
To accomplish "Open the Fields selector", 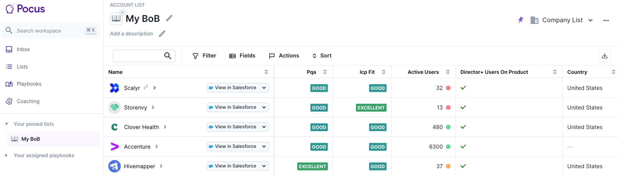I will pos(242,56).
